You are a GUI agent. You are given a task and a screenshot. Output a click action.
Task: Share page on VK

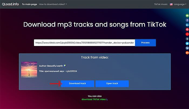187,48
